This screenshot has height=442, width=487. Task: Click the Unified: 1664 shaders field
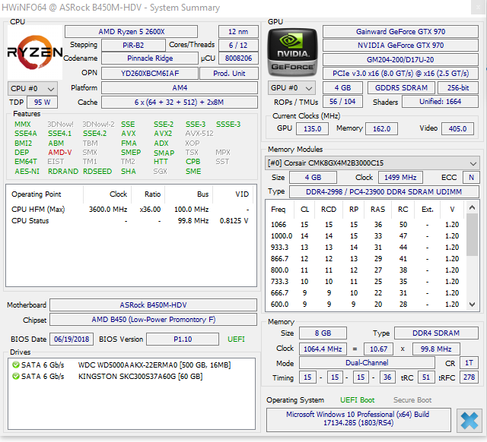pyautogui.click(x=440, y=101)
